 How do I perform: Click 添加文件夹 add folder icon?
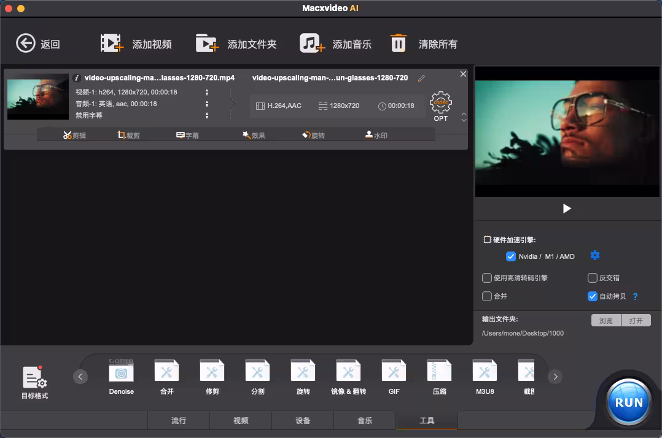click(x=208, y=44)
